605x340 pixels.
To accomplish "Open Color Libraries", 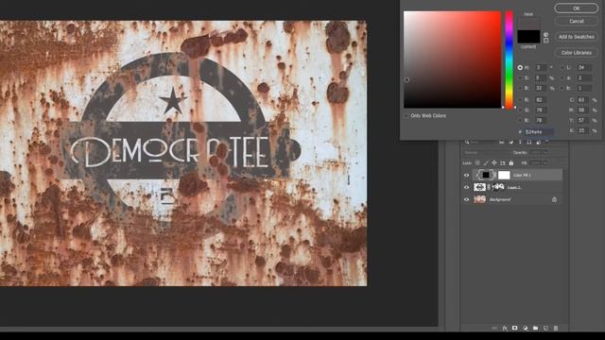I will coord(576,53).
